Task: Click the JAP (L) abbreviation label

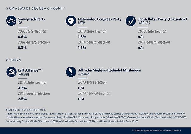Action: [x=144, y=23]
